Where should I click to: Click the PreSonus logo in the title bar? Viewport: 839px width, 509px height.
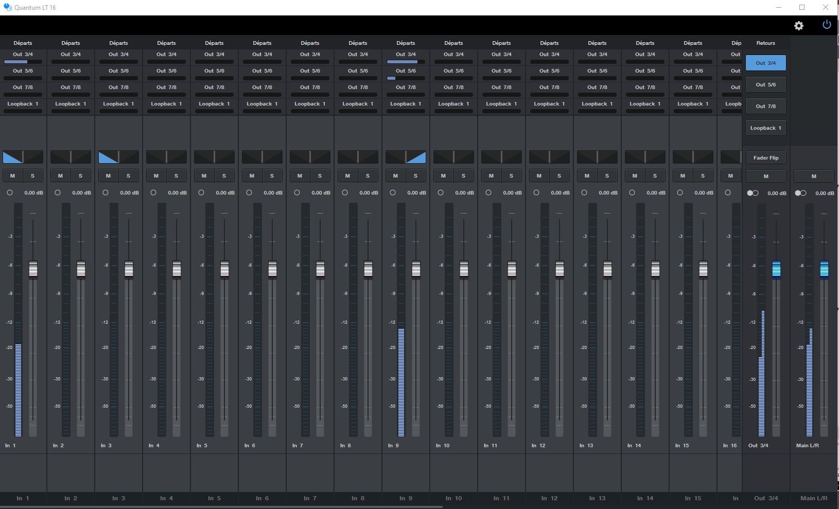7,7
